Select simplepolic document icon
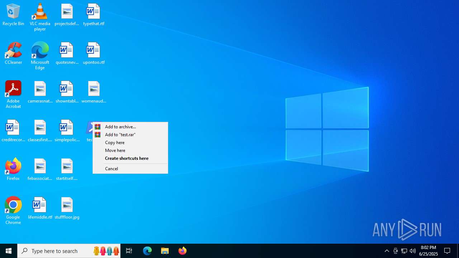 point(67,131)
